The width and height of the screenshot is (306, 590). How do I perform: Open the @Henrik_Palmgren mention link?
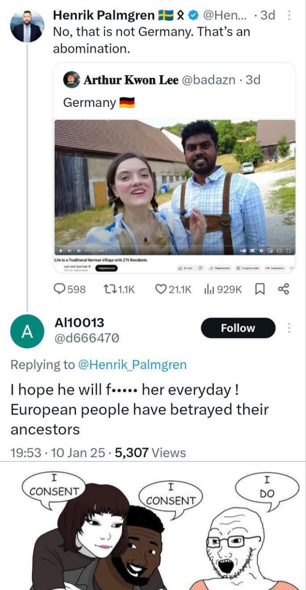[x=133, y=365]
